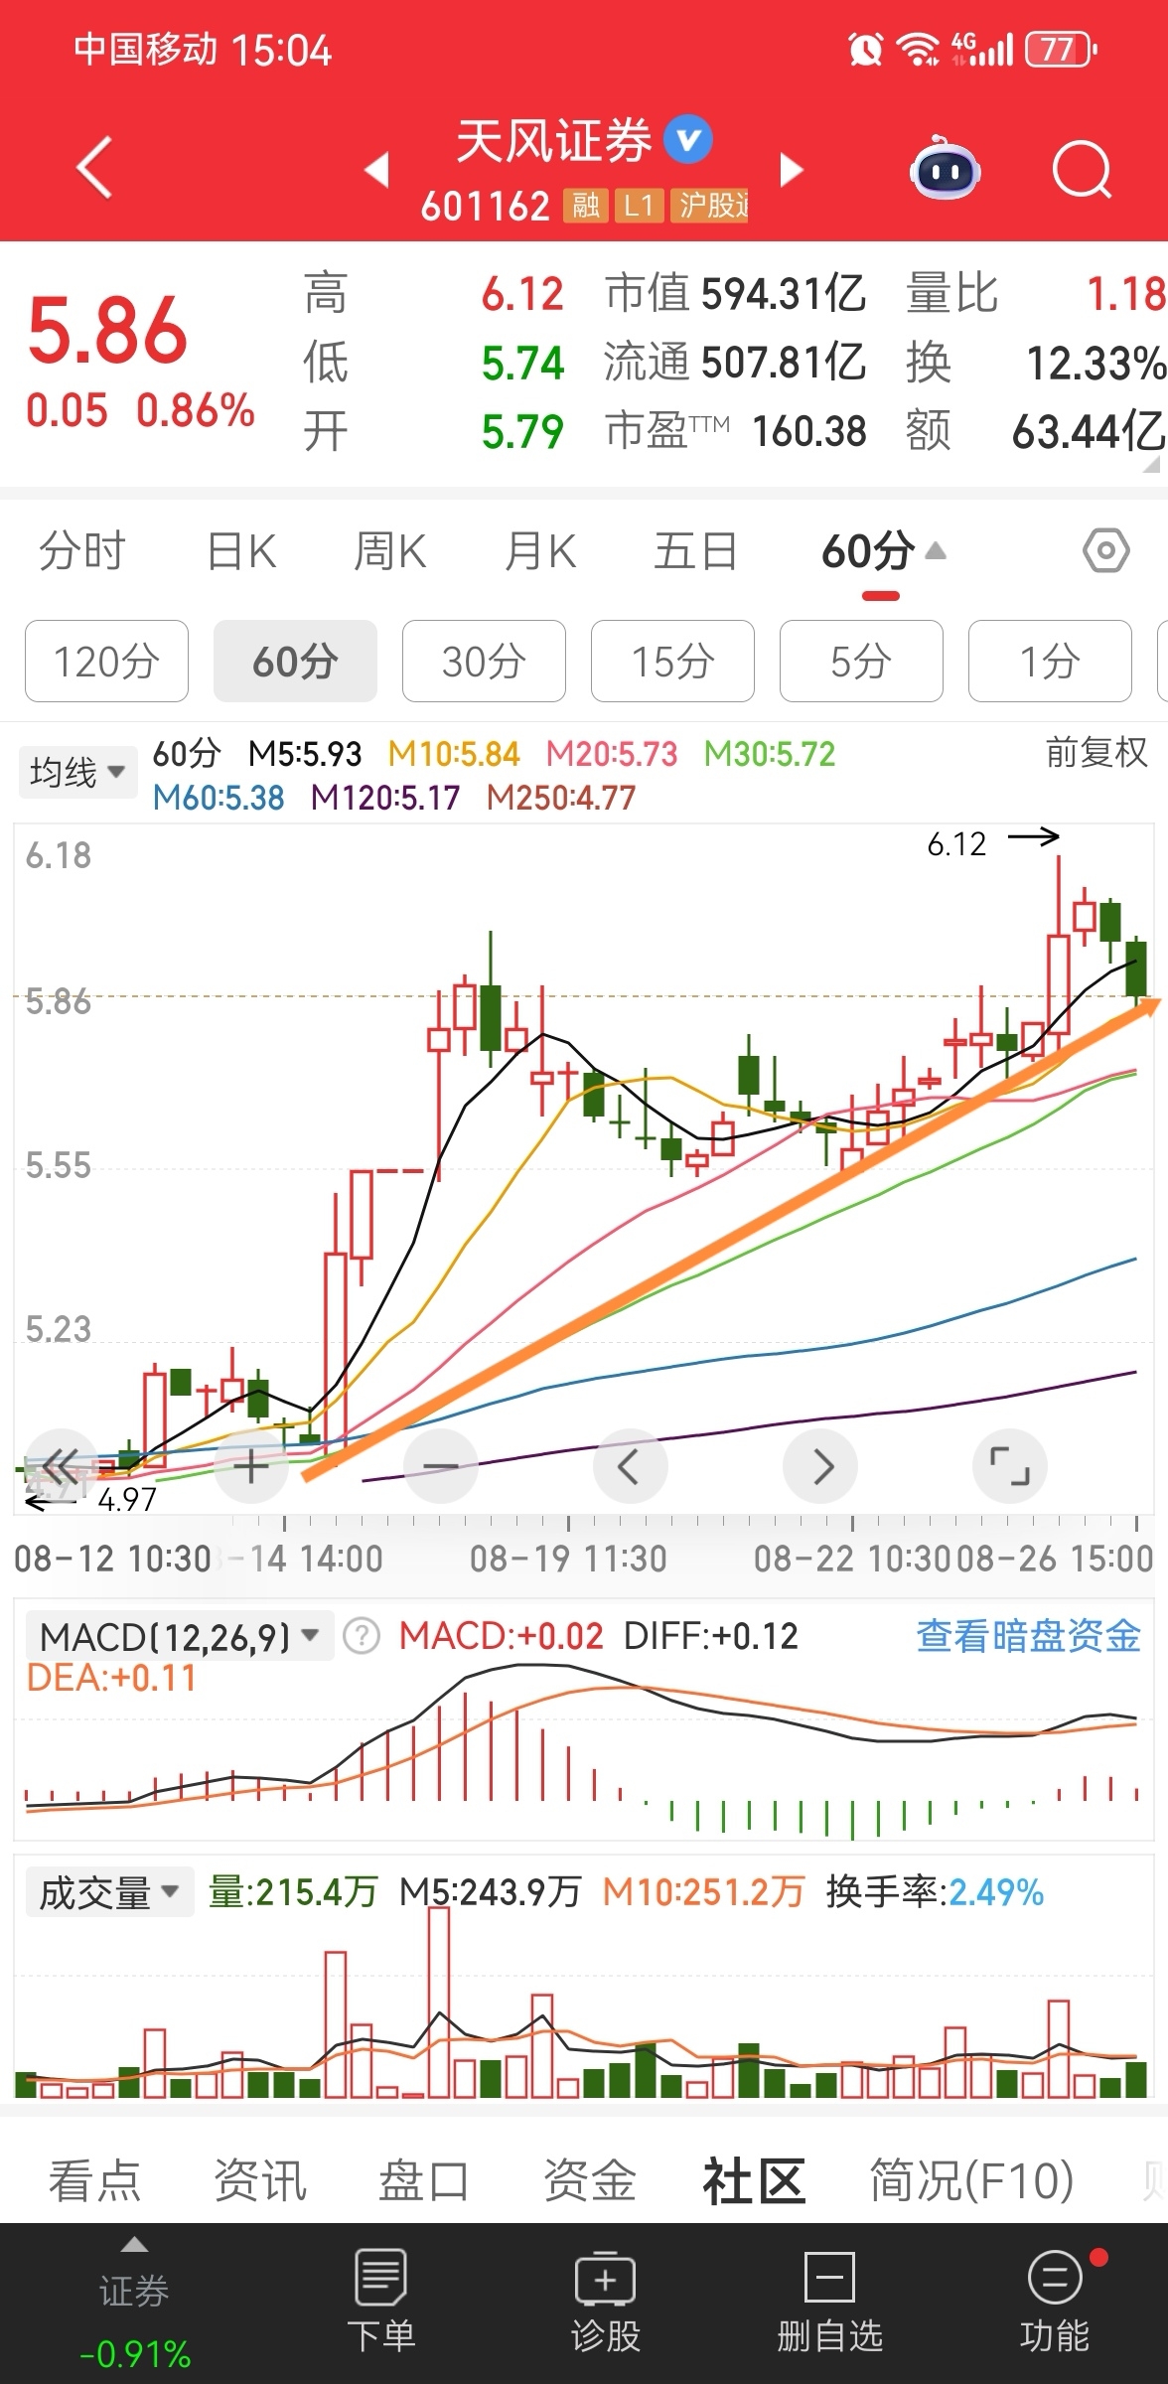Move the chart right with the right chevron

[820, 1465]
